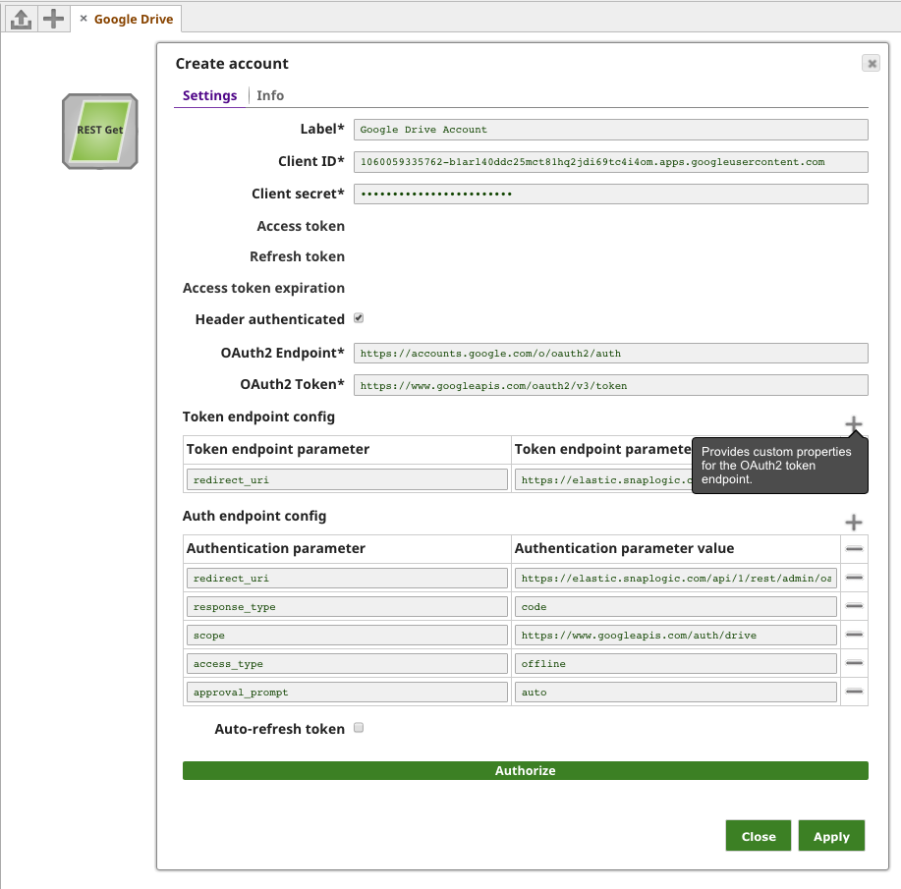The height and width of the screenshot is (889, 901).
Task: Click the Apply button
Action: tap(831, 836)
